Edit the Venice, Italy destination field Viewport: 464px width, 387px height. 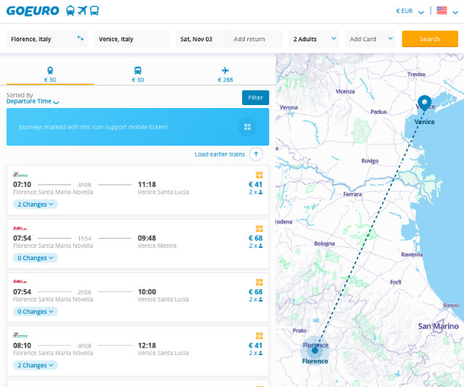click(132, 39)
